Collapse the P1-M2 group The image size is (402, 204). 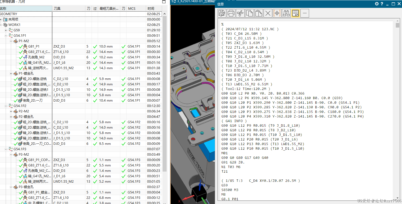pyautogui.click(x=11, y=41)
